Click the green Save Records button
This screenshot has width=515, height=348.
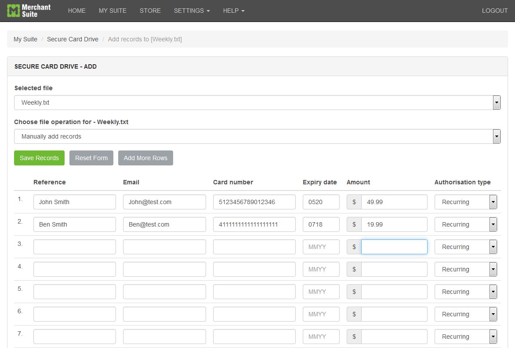pyautogui.click(x=40, y=158)
